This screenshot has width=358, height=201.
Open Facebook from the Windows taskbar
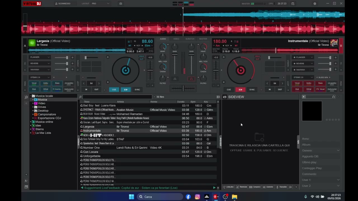(188, 197)
